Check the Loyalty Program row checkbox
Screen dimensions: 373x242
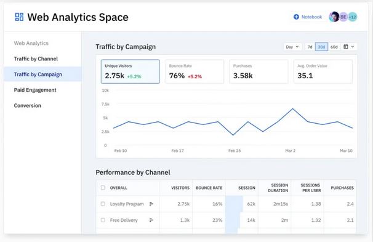[x=103, y=204]
